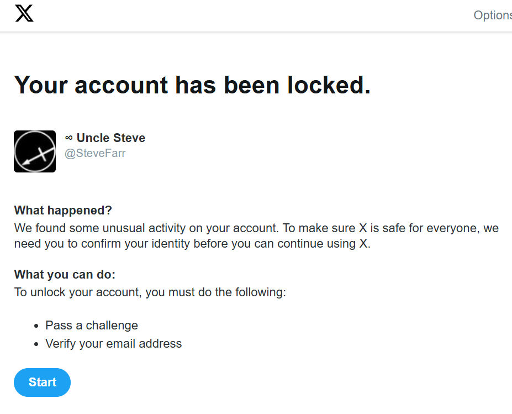This screenshot has width=512, height=414.
Task: Click the word "Your" starting the main heading
Action: pos(41,85)
